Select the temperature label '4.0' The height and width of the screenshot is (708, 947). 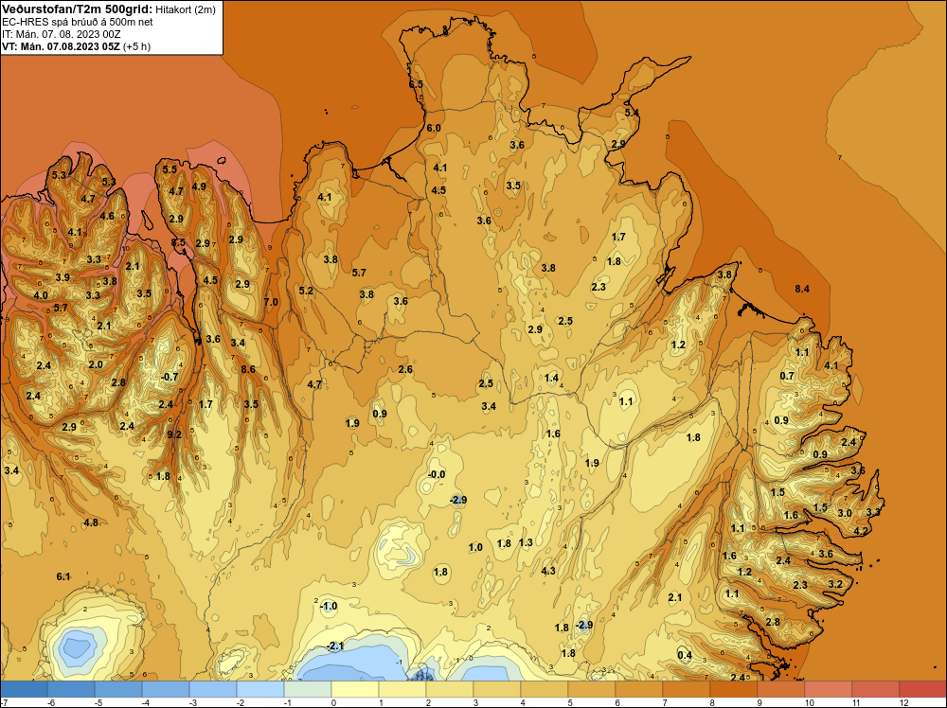click(41, 295)
